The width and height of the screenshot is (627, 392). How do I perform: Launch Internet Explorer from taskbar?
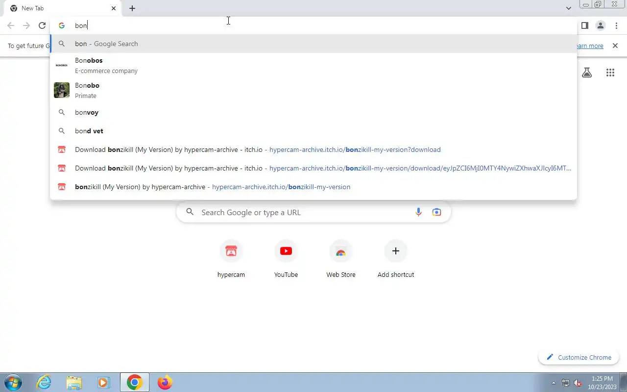[x=44, y=382]
